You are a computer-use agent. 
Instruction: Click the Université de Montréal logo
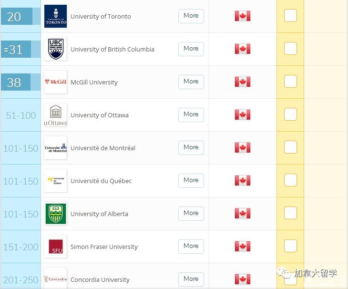click(x=55, y=148)
